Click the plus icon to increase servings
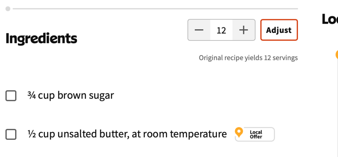 point(244,30)
